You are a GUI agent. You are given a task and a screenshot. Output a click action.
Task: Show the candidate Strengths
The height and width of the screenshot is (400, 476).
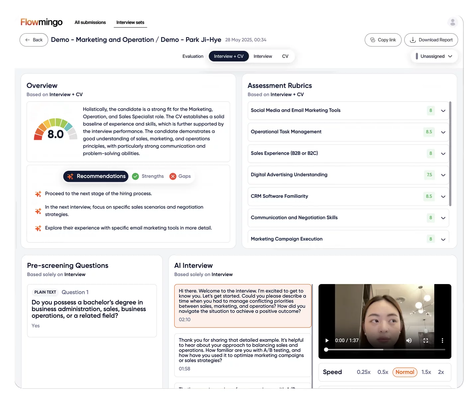[148, 176]
